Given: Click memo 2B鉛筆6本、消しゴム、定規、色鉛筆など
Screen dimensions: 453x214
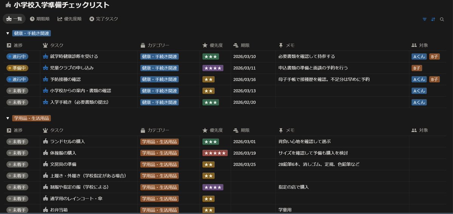Looking at the screenshot, I should [319, 164].
